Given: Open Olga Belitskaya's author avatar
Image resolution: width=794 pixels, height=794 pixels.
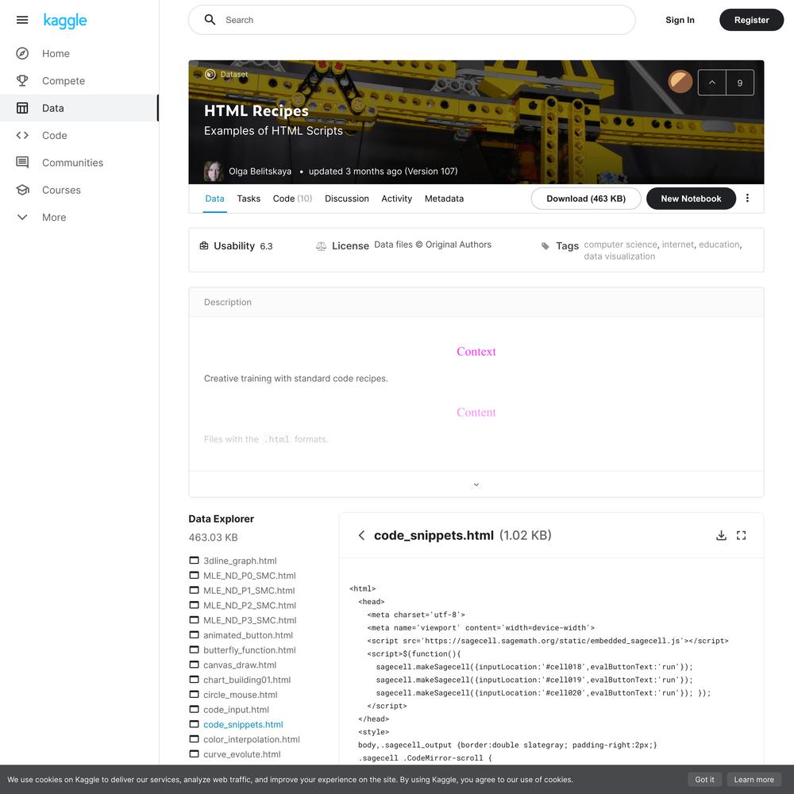Looking at the screenshot, I should pyautogui.click(x=213, y=172).
